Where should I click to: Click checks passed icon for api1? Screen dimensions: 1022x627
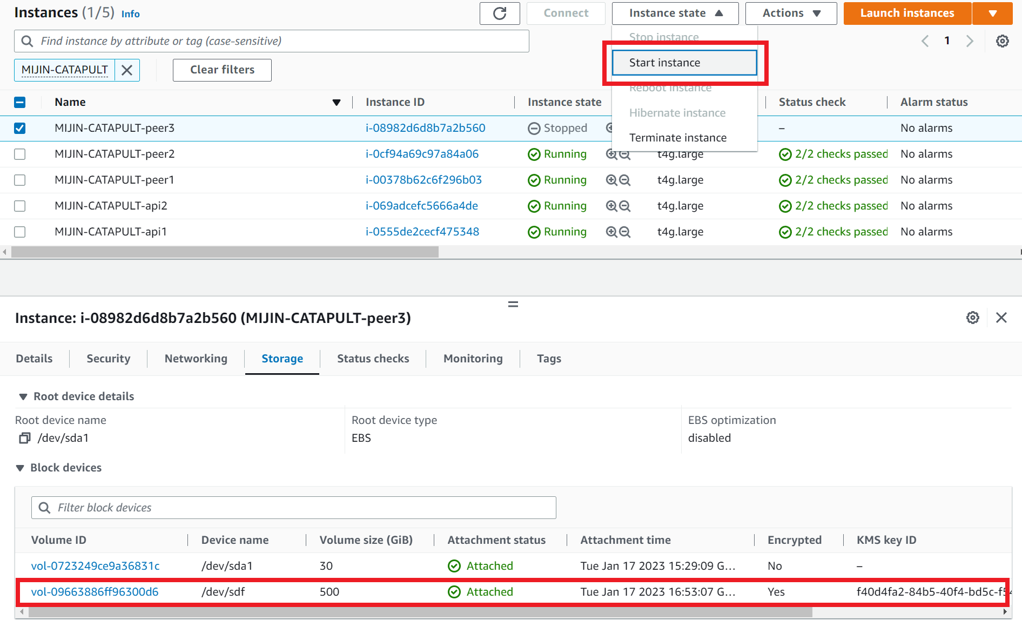tap(785, 232)
